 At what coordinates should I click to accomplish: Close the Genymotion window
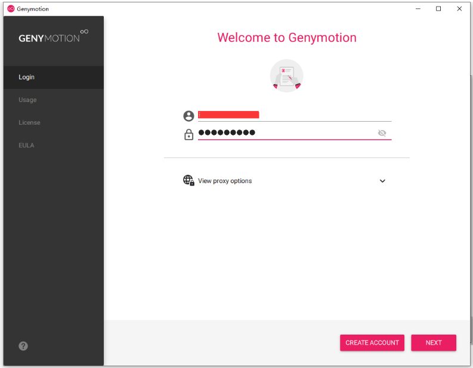pos(459,9)
